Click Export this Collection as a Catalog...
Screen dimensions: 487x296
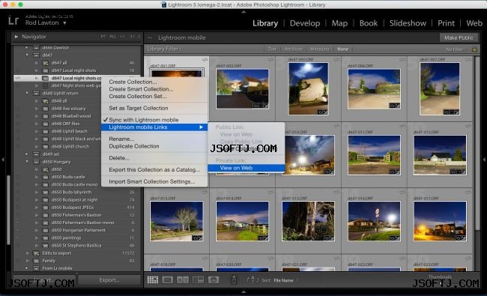click(x=154, y=169)
